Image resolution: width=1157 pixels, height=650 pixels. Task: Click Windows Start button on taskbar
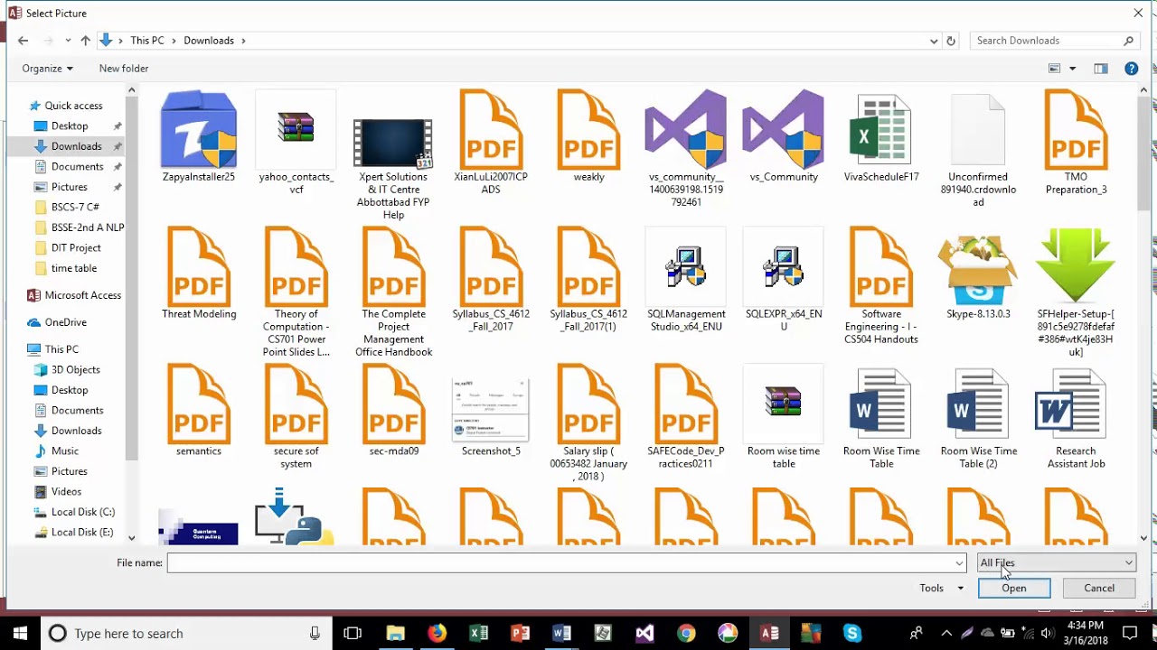(20, 633)
